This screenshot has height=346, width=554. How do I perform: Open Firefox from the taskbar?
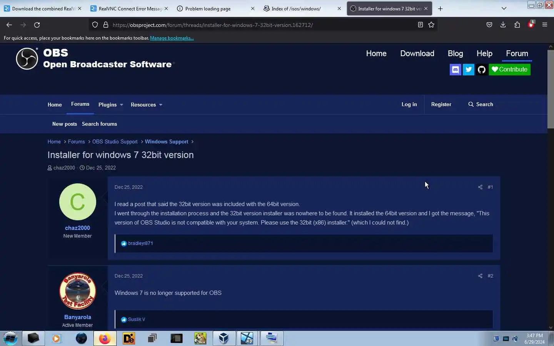pos(105,338)
